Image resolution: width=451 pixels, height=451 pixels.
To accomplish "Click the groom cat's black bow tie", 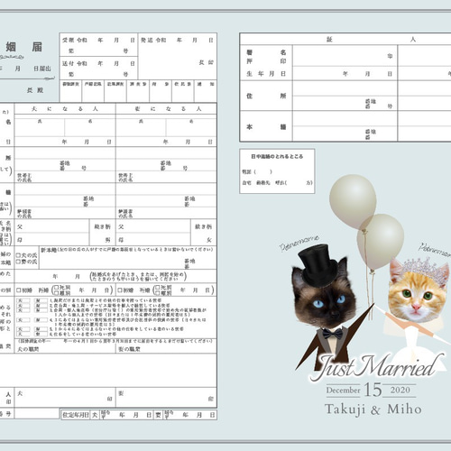I will pos(333,334).
